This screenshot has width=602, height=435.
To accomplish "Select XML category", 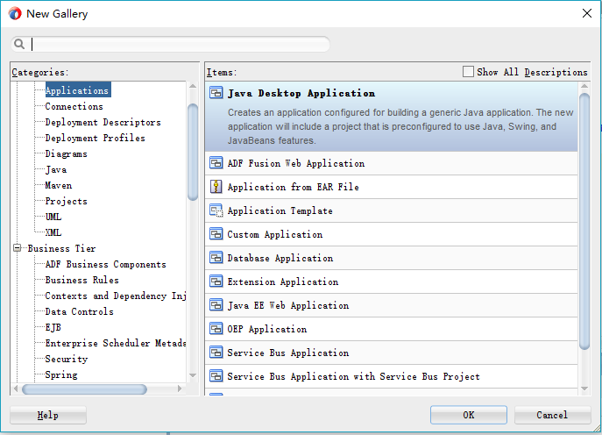I will (x=53, y=232).
